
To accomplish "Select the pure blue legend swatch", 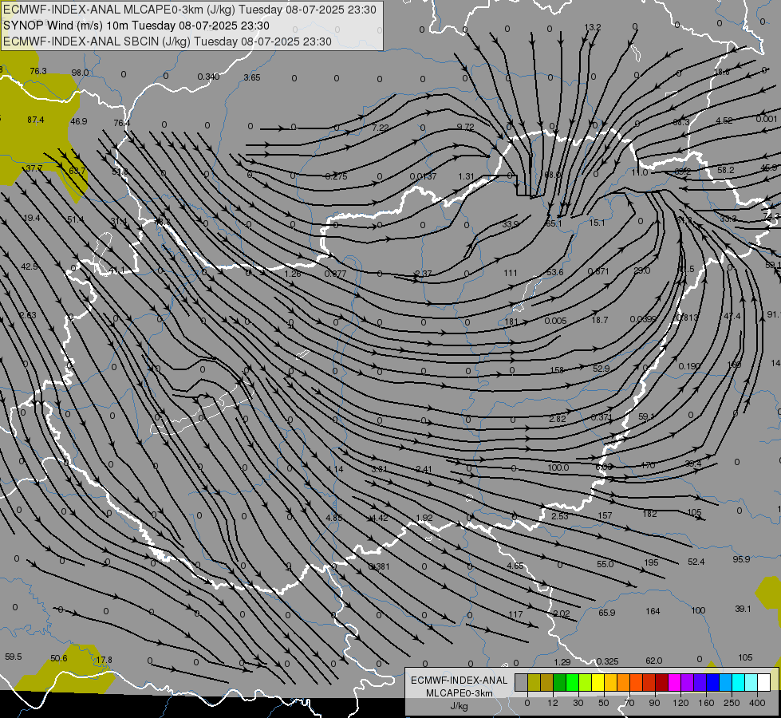I will tap(712, 682).
